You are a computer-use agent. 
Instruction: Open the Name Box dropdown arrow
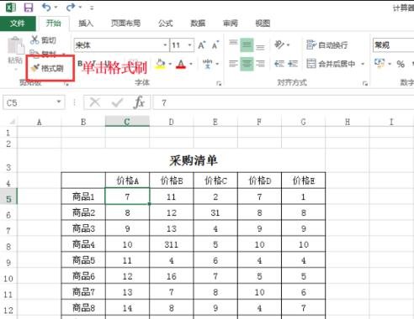coord(59,102)
